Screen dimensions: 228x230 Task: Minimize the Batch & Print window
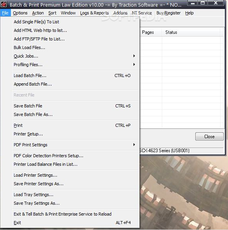pyautogui.click(x=193, y=3)
